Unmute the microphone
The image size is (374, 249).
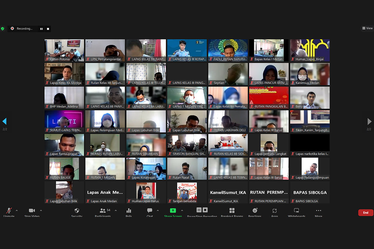9,211
